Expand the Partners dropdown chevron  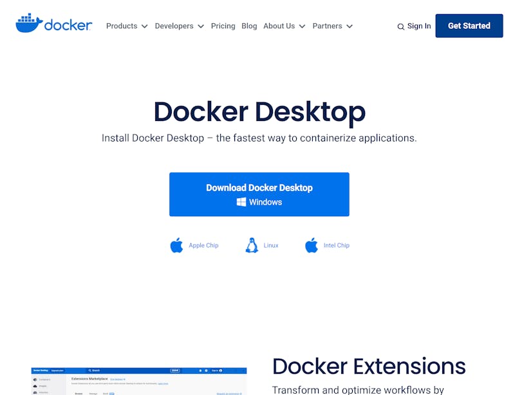[350, 26]
